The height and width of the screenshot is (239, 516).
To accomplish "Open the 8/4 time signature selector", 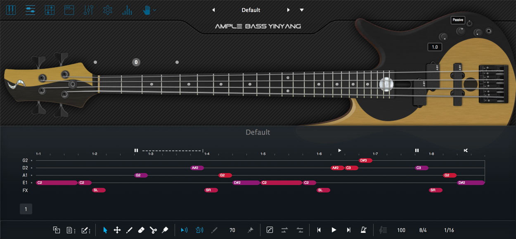I will coord(423,230).
